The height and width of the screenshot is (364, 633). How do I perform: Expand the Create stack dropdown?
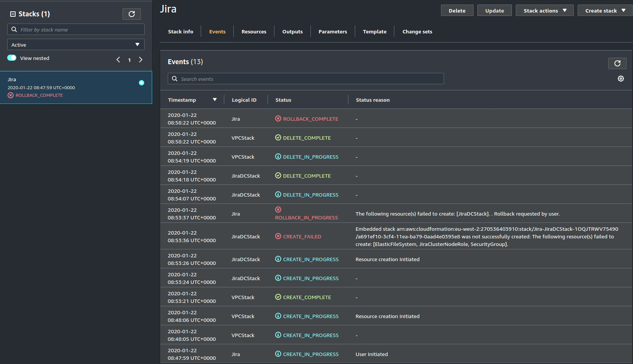coord(604,10)
